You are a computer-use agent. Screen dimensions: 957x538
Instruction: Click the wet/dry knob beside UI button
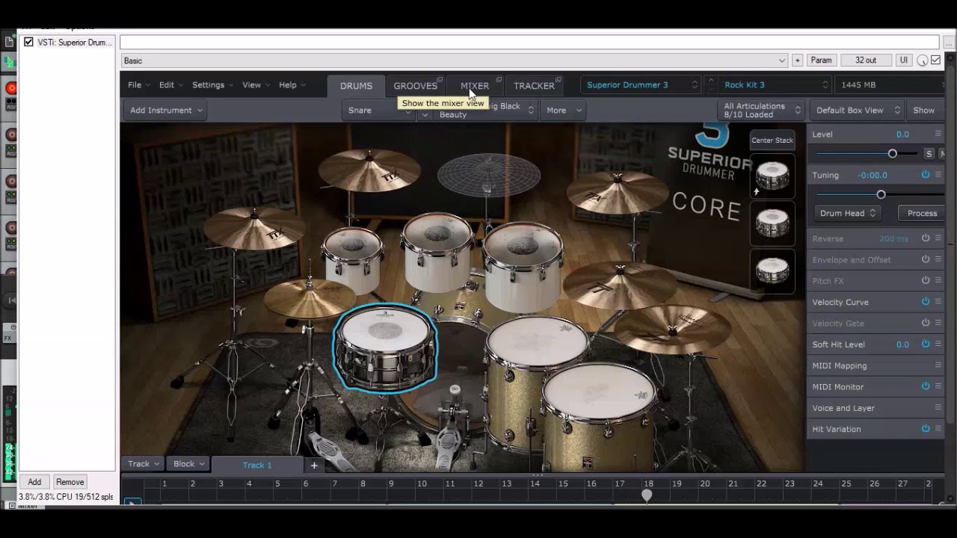[x=923, y=61]
